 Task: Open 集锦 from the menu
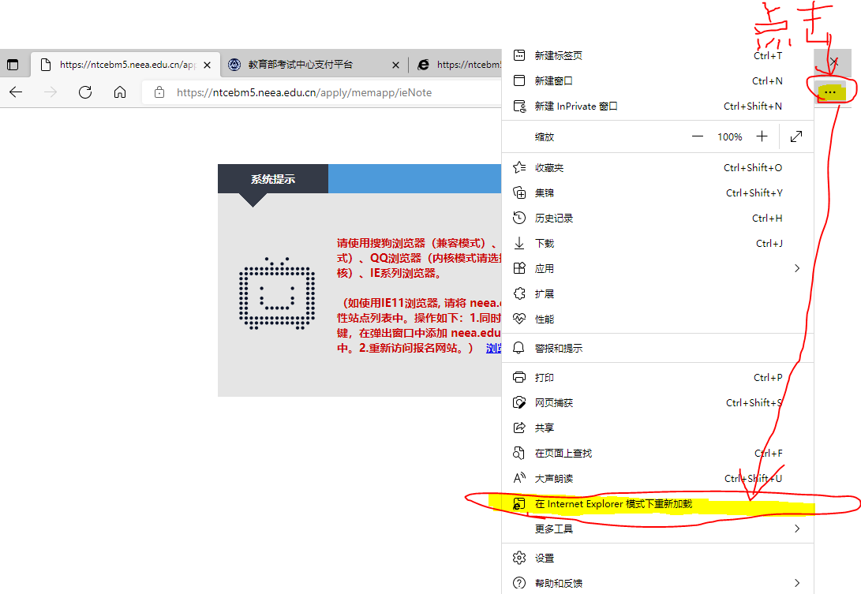click(x=658, y=192)
